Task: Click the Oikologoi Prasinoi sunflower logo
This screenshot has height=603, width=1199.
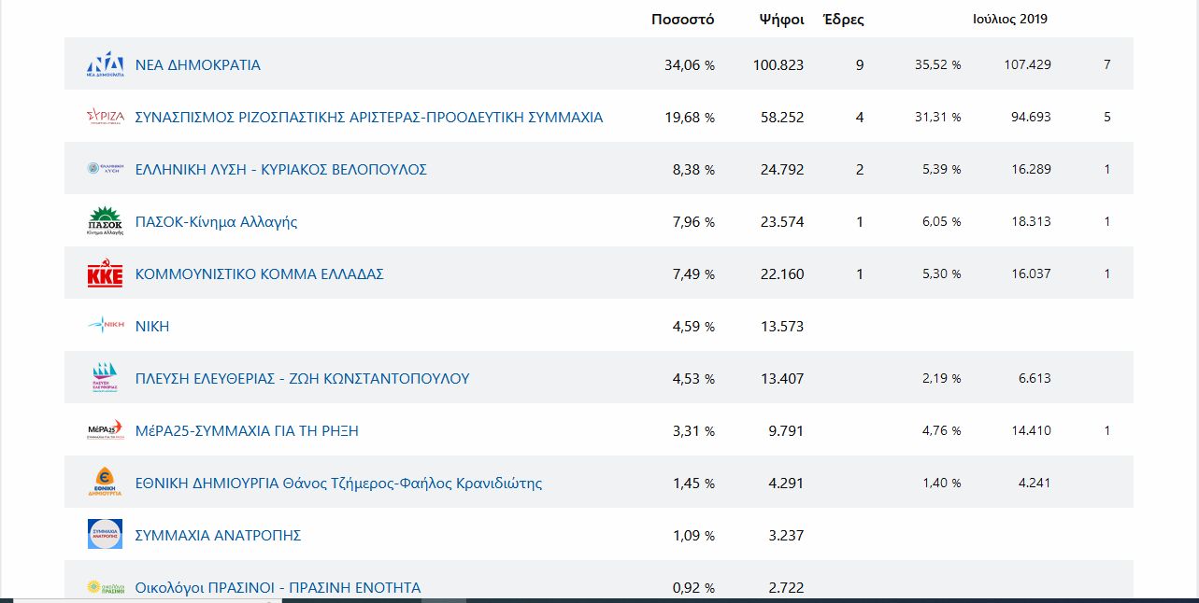Action: click(x=105, y=587)
